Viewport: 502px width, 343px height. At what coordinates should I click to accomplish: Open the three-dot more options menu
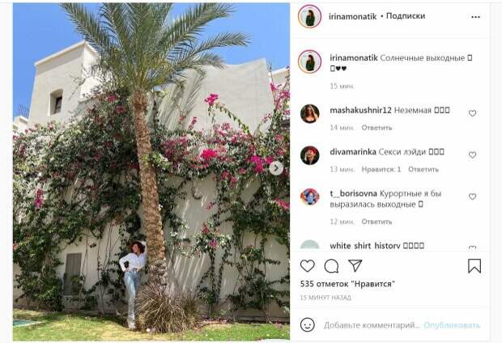tap(476, 17)
